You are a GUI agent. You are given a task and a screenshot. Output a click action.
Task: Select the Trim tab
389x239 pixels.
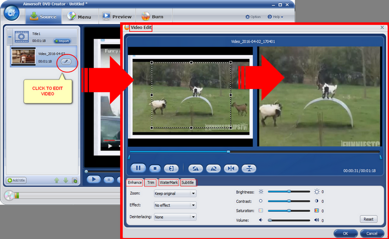(x=150, y=182)
